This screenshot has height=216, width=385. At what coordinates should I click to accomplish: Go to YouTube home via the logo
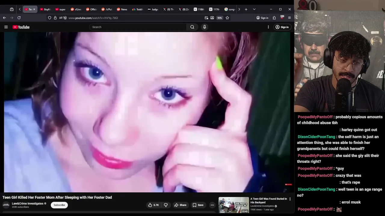point(21,27)
